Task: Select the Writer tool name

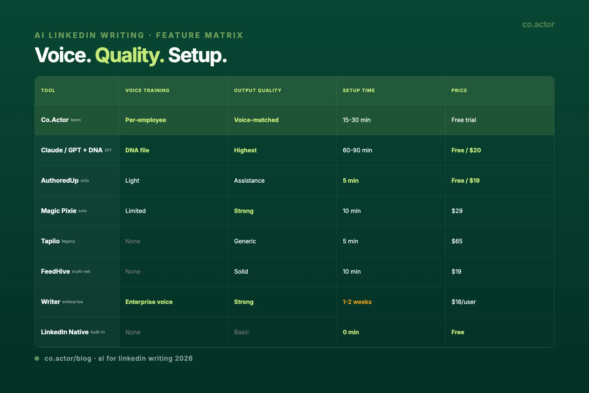Action: point(51,302)
